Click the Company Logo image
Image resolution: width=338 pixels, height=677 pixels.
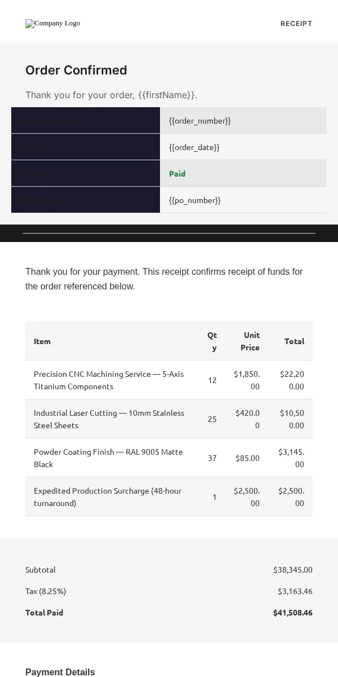click(x=53, y=23)
